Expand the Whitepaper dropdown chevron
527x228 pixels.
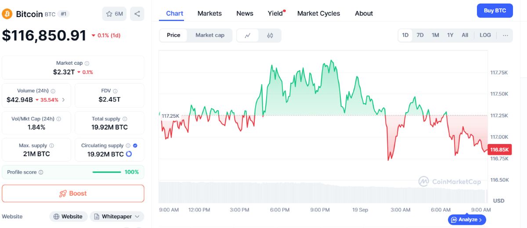coord(137,217)
